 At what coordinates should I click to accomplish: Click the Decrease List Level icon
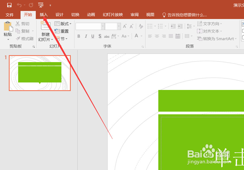[x=173, y=26]
